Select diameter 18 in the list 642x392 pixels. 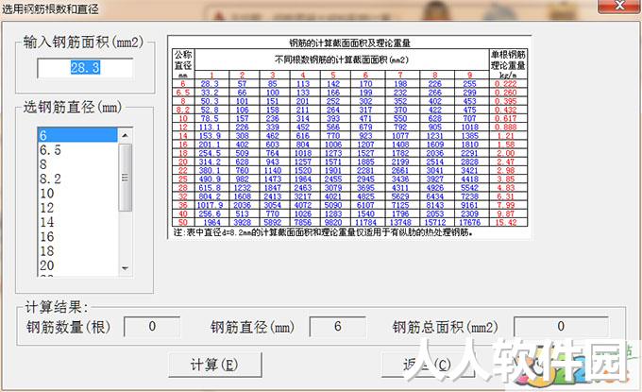[x=77, y=250]
